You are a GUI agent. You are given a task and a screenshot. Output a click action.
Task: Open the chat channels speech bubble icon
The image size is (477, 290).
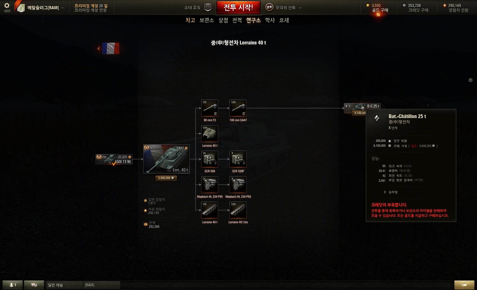[34, 285]
